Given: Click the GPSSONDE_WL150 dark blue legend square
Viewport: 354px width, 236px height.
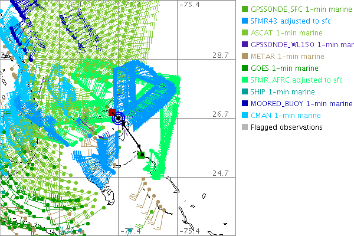Looking at the screenshot, I should [x=245, y=44].
